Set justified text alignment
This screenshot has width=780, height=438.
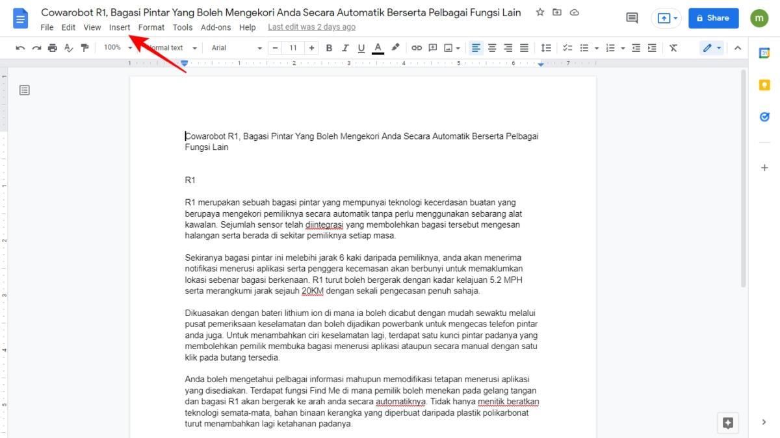(524, 48)
